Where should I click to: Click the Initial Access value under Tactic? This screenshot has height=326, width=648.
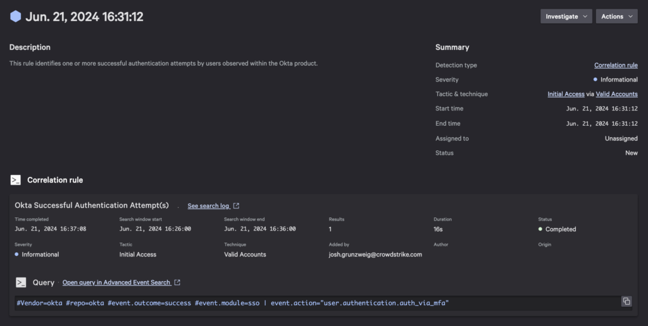point(137,254)
